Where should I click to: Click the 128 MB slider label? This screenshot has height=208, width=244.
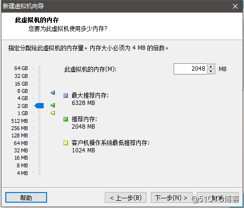pos(20,135)
